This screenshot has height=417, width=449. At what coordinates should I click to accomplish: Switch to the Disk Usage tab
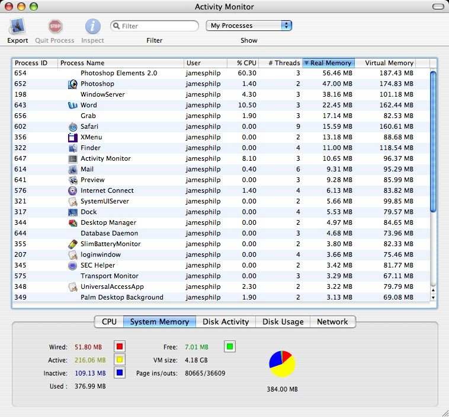click(283, 321)
